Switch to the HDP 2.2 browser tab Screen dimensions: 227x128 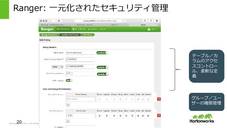[114, 25]
